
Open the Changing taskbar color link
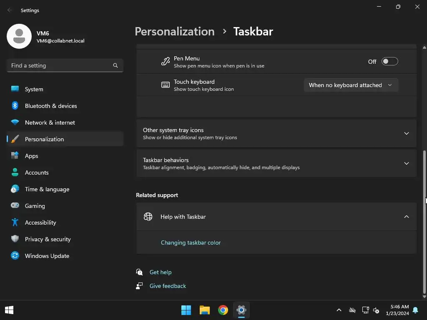[x=191, y=242]
